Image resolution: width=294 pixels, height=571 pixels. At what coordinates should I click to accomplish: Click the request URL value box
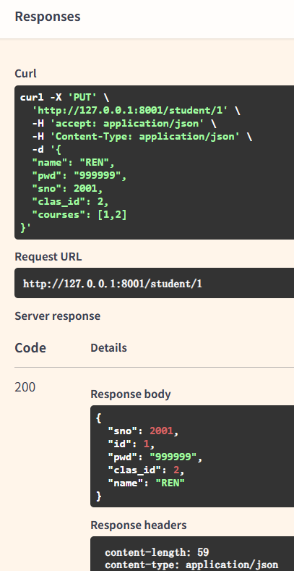pyautogui.click(x=154, y=283)
